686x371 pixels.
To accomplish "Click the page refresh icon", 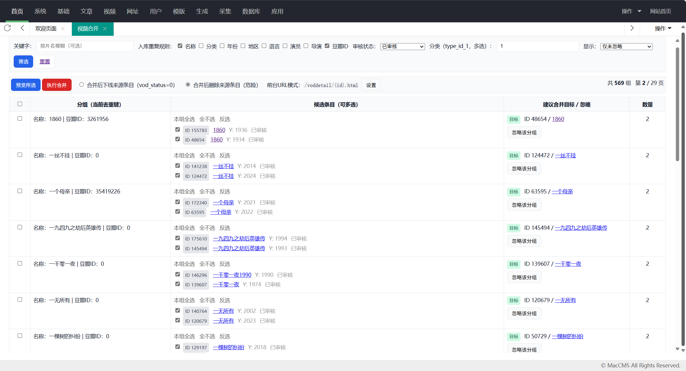I will pyautogui.click(x=7, y=28).
